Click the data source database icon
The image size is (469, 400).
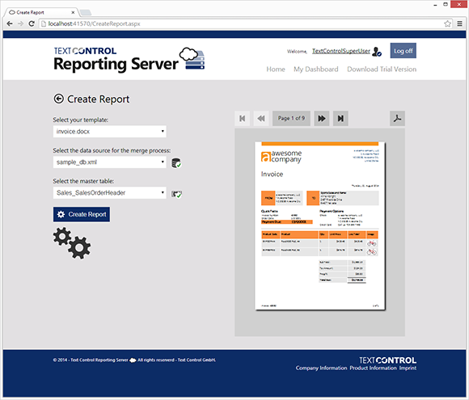[176, 163]
